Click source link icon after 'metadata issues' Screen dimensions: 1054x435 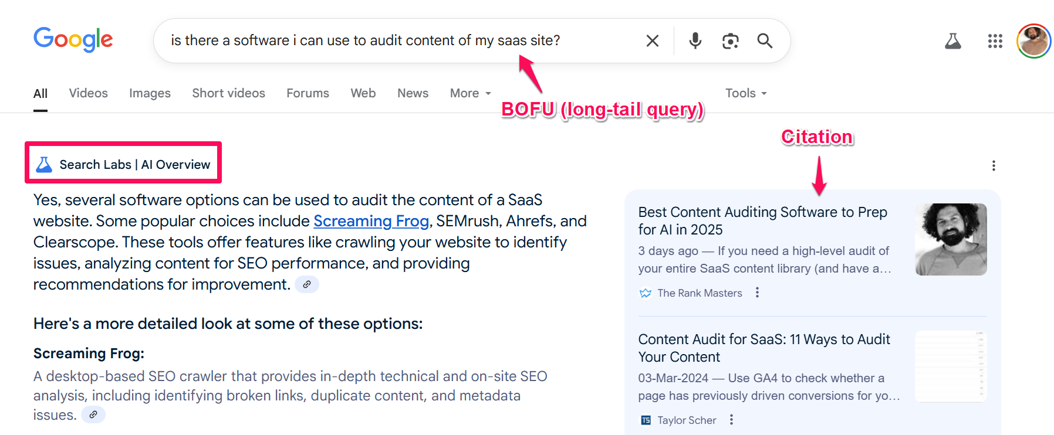93,414
